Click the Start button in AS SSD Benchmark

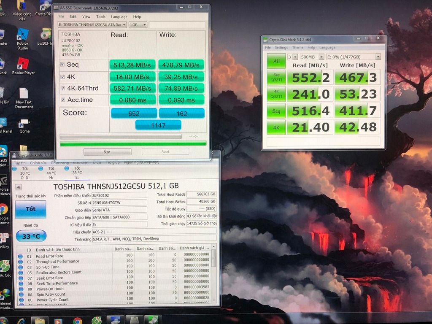click(108, 152)
